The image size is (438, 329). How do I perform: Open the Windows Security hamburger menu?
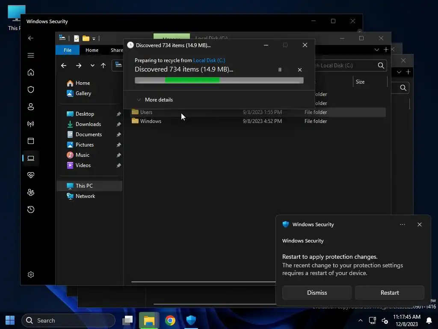(31, 55)
